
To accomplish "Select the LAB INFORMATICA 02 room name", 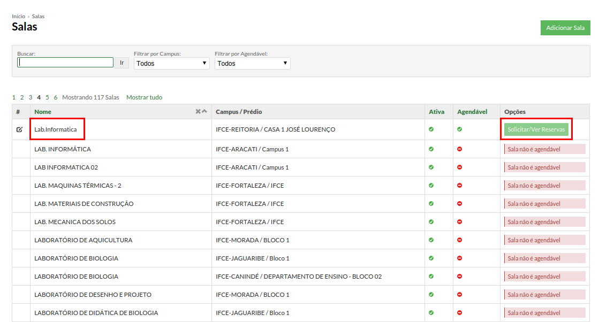I will 66,167.
